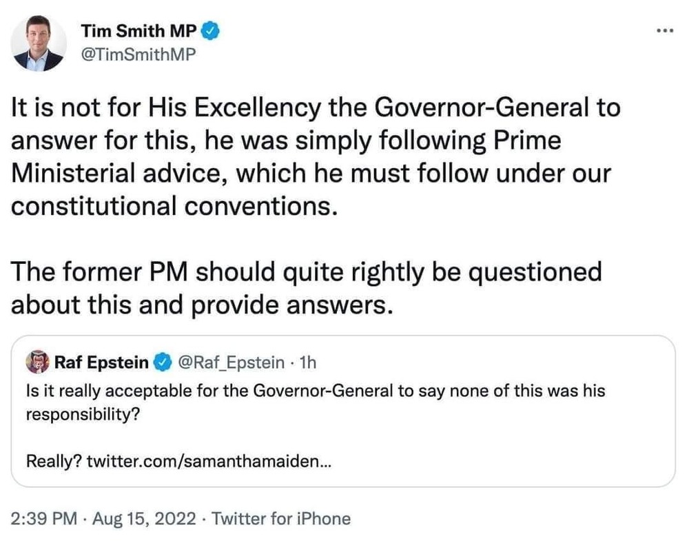Click the paragraph starting "The former PM"
The width and height of the screenshot is (689, 552).
pos(306,288)
